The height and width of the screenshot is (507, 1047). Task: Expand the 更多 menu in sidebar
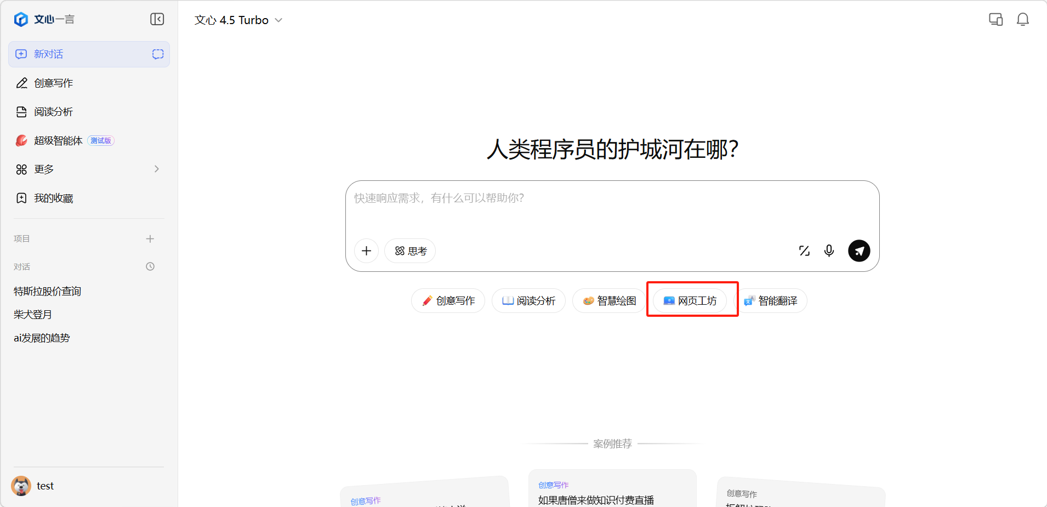(89, 169)
